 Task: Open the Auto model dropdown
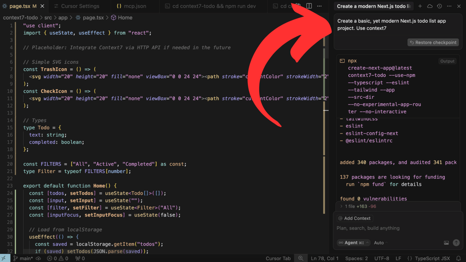pyautogui.click(x=381, y=243)
